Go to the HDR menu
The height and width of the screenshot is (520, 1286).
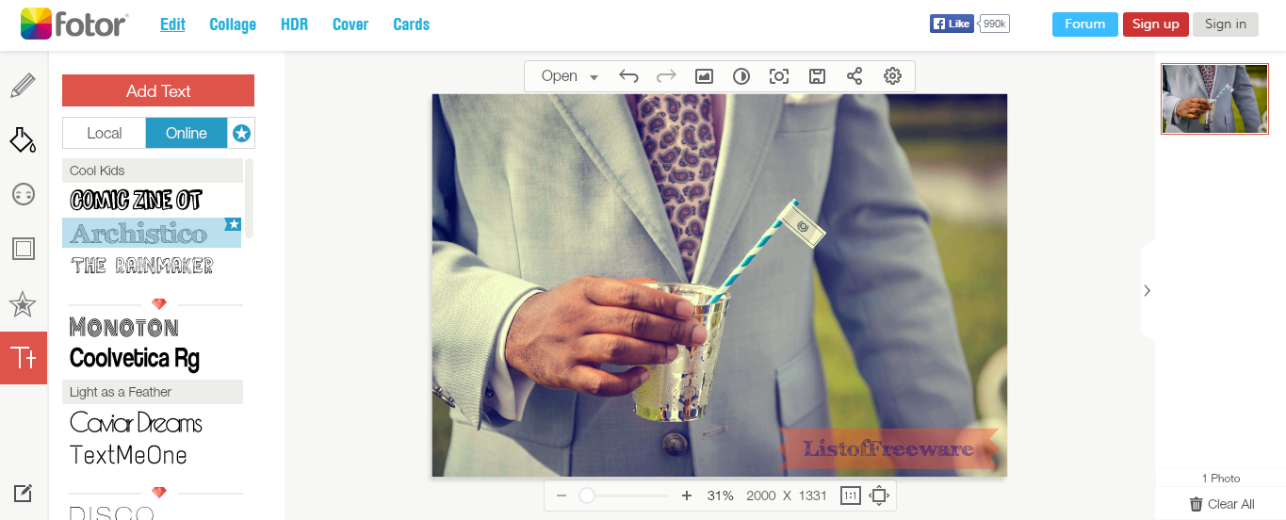tap(294, 24)
